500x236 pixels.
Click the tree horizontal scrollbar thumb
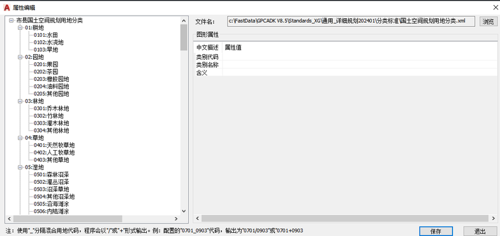67,219
